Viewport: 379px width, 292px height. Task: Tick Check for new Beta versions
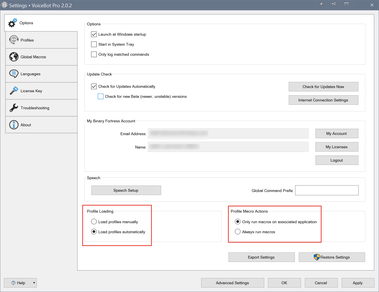point(101,96)
